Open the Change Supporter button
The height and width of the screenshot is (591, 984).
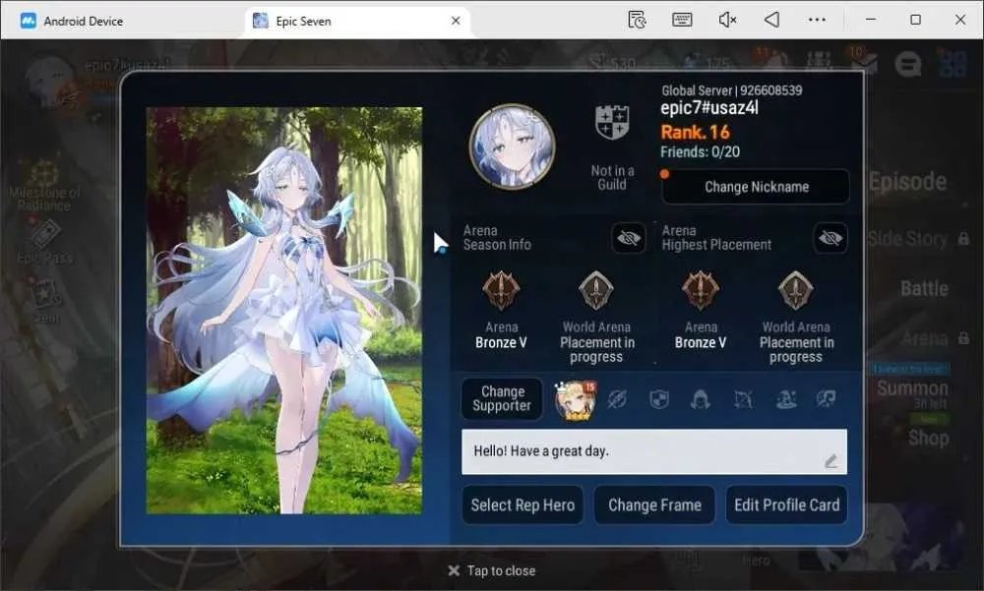click(502, 398)
